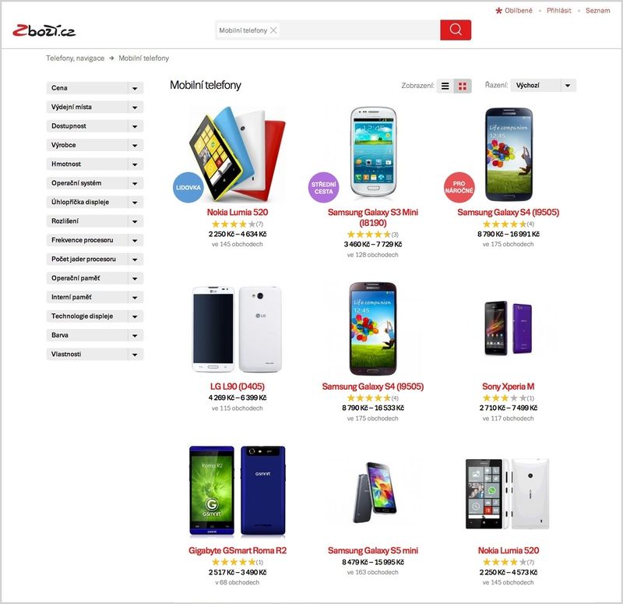The width and height of the screenshot is (623, 604).
Task: Open the Samsung Galaxy S5 mini thumbnail
Action: click(373, 493)
